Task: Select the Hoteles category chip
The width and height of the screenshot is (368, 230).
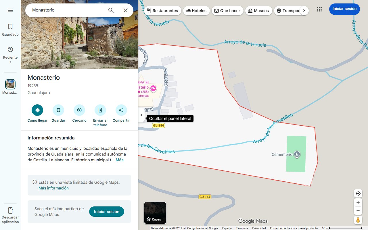Action: point(196,10)
